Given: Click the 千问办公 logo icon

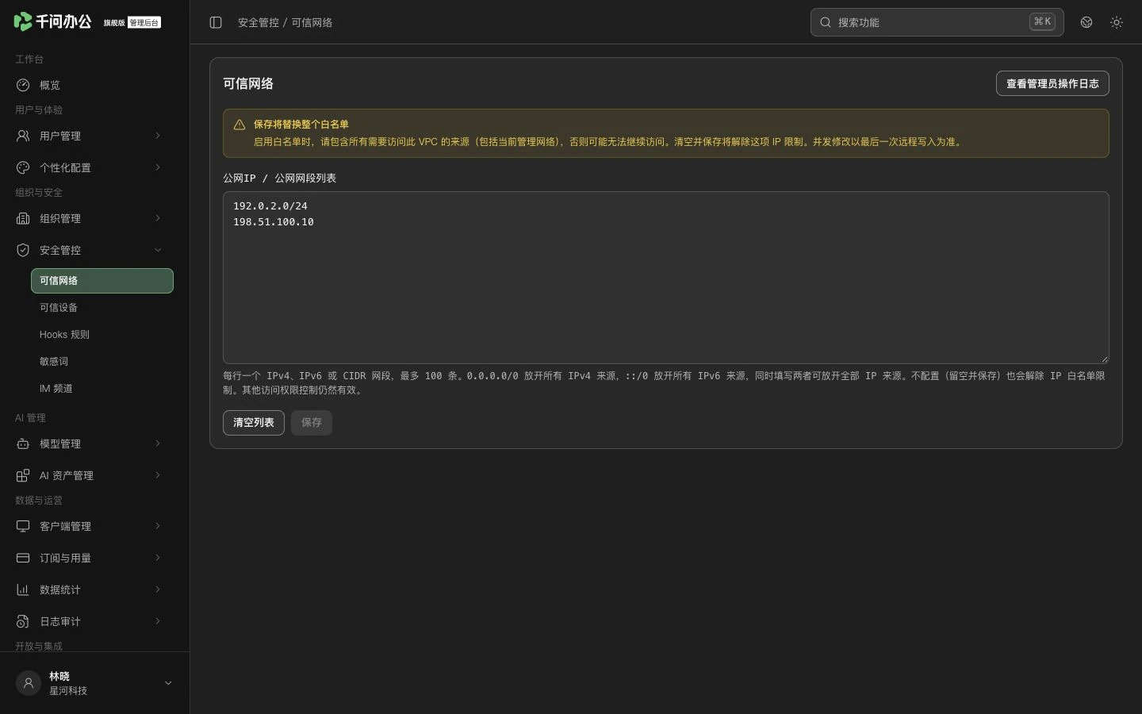Looking at the screenshot, I should (x=23, y=21).
